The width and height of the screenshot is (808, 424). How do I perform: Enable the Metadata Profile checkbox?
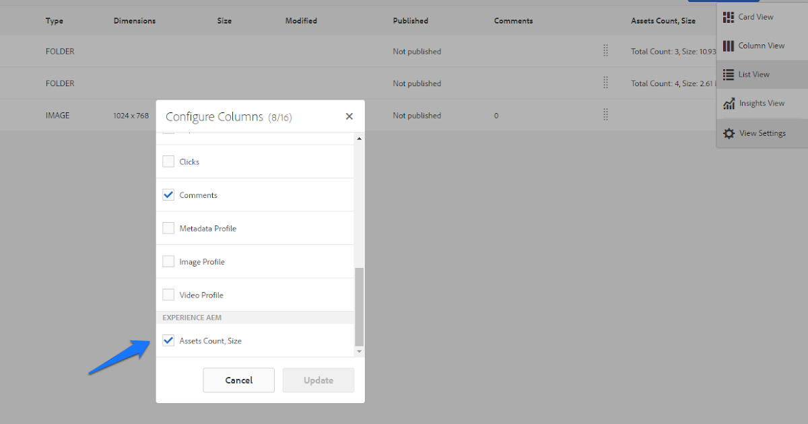click(168, 227)
